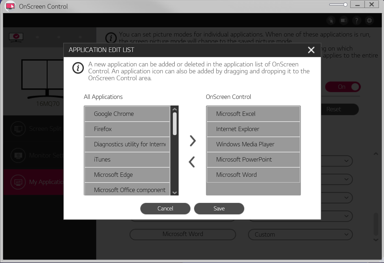This screenshot has height=263, width=384.
Task: Select Internet Explorer in OnScreen Control list
Action: [x=253, y=129]
